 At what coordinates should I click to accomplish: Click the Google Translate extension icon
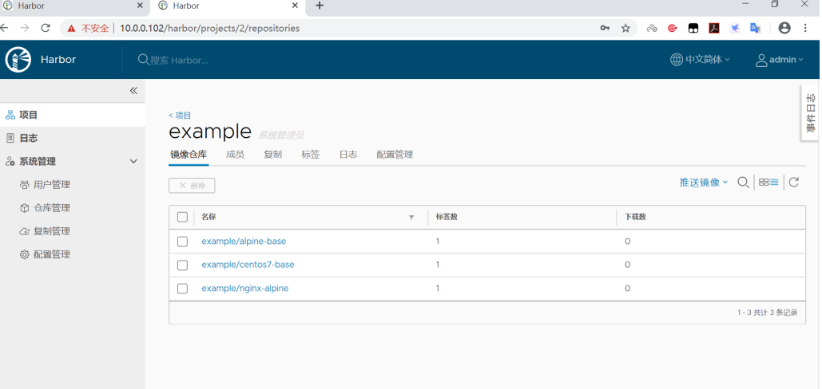point(755,28)
